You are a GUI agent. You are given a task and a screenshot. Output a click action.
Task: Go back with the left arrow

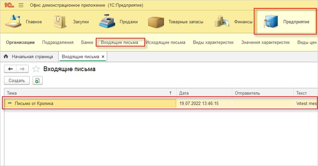click(10, 69)
